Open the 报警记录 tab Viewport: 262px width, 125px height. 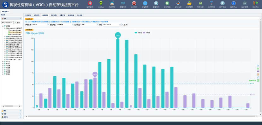coord(62,15)
